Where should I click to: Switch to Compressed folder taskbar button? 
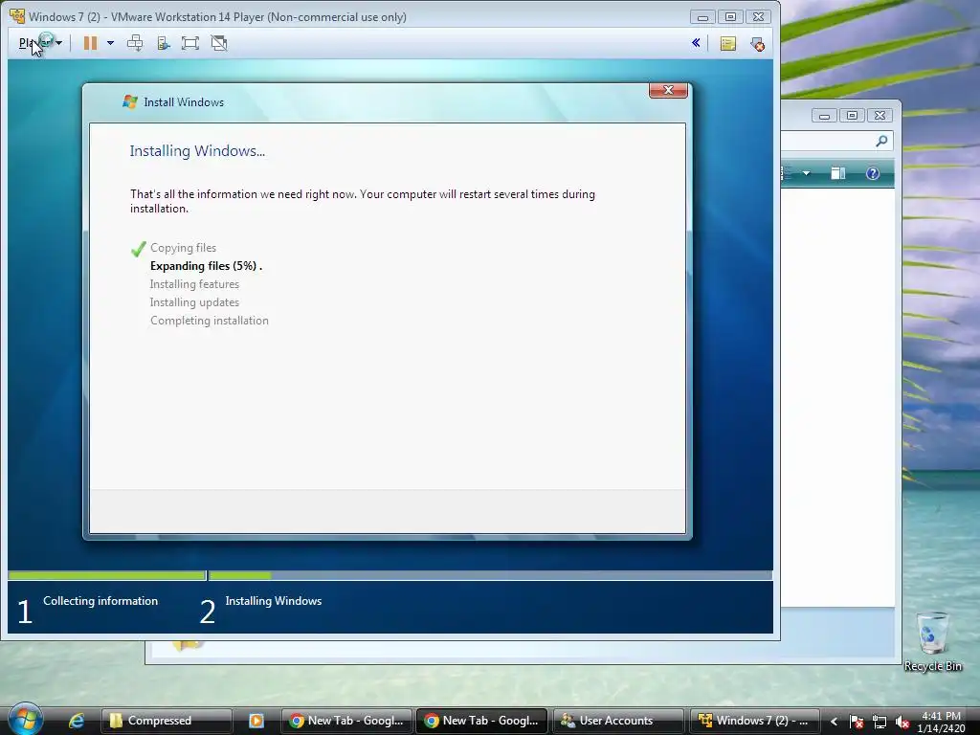(x=167, y=721)
